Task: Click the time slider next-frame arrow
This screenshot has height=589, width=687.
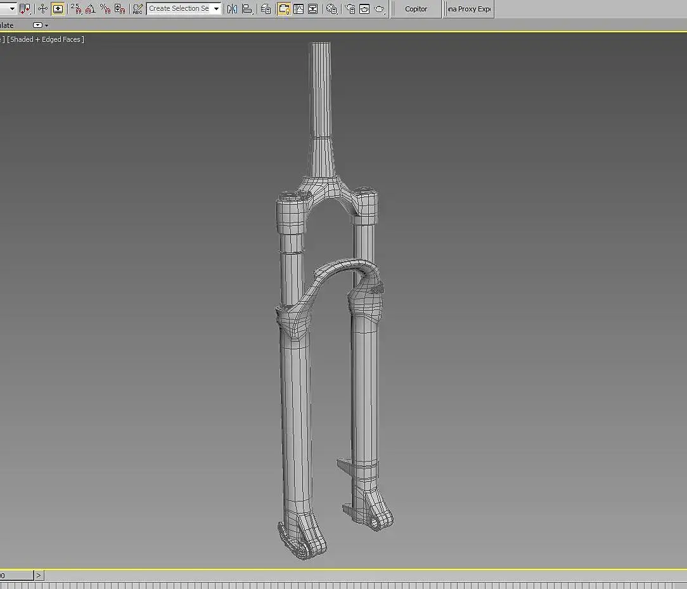Action: (39, 575)
